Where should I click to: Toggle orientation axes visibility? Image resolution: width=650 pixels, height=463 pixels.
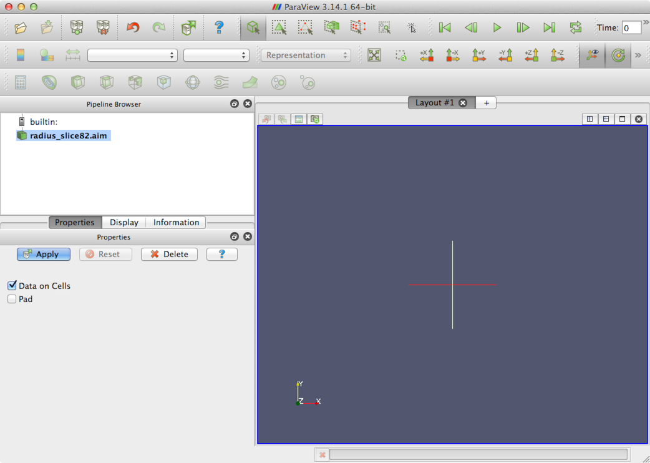[x=592, y=55]
